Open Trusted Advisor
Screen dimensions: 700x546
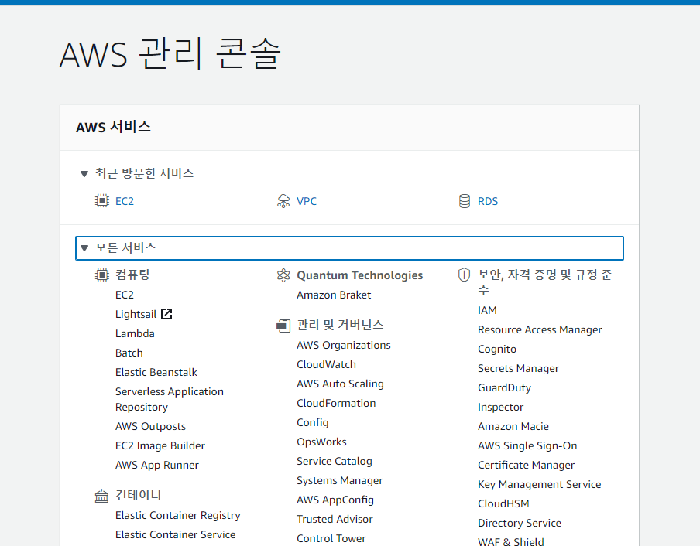click(335, 519)
